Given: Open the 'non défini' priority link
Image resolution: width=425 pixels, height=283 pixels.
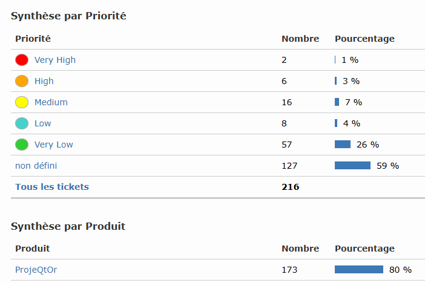Looking at the screenshot, I should [x=36, y=166].
